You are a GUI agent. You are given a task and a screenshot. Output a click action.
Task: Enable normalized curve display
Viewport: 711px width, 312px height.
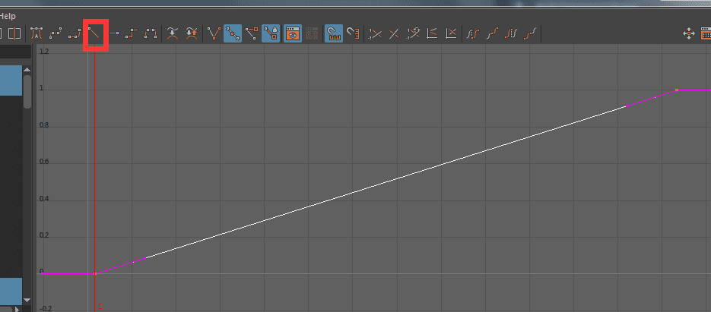click(375, 33)
